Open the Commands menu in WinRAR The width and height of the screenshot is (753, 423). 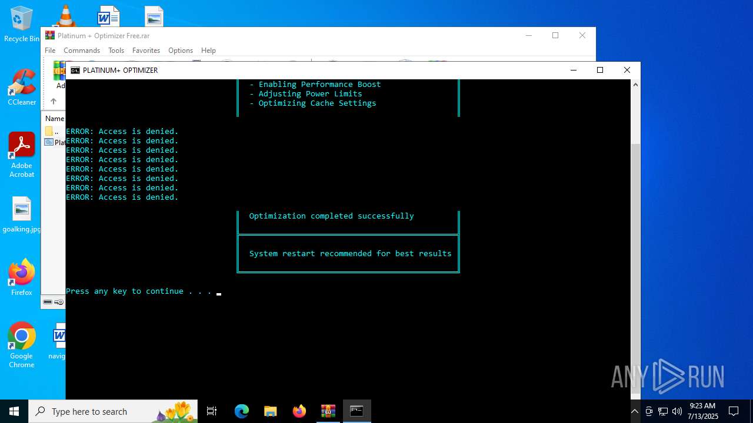tap(82, 51)
